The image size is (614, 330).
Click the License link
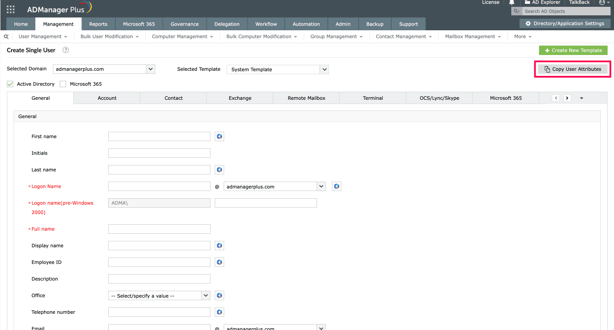pos(490,3)
